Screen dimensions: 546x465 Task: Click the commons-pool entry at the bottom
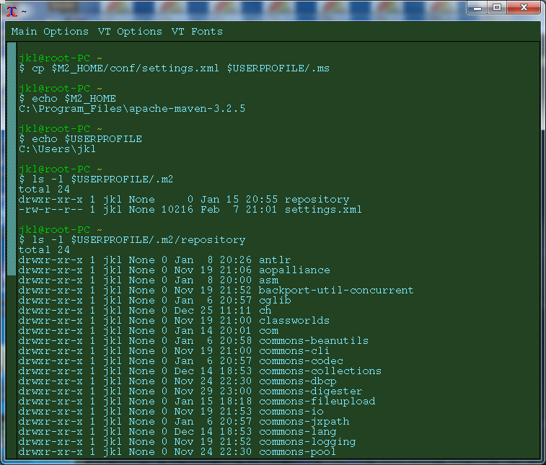(297, 452)
